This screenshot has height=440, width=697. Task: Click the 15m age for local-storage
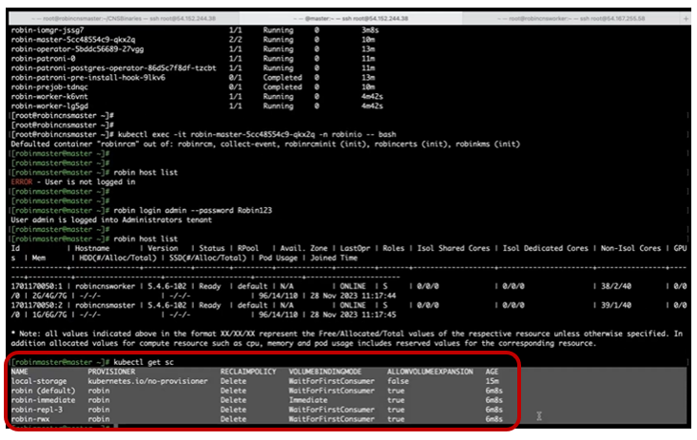[492, 381]
